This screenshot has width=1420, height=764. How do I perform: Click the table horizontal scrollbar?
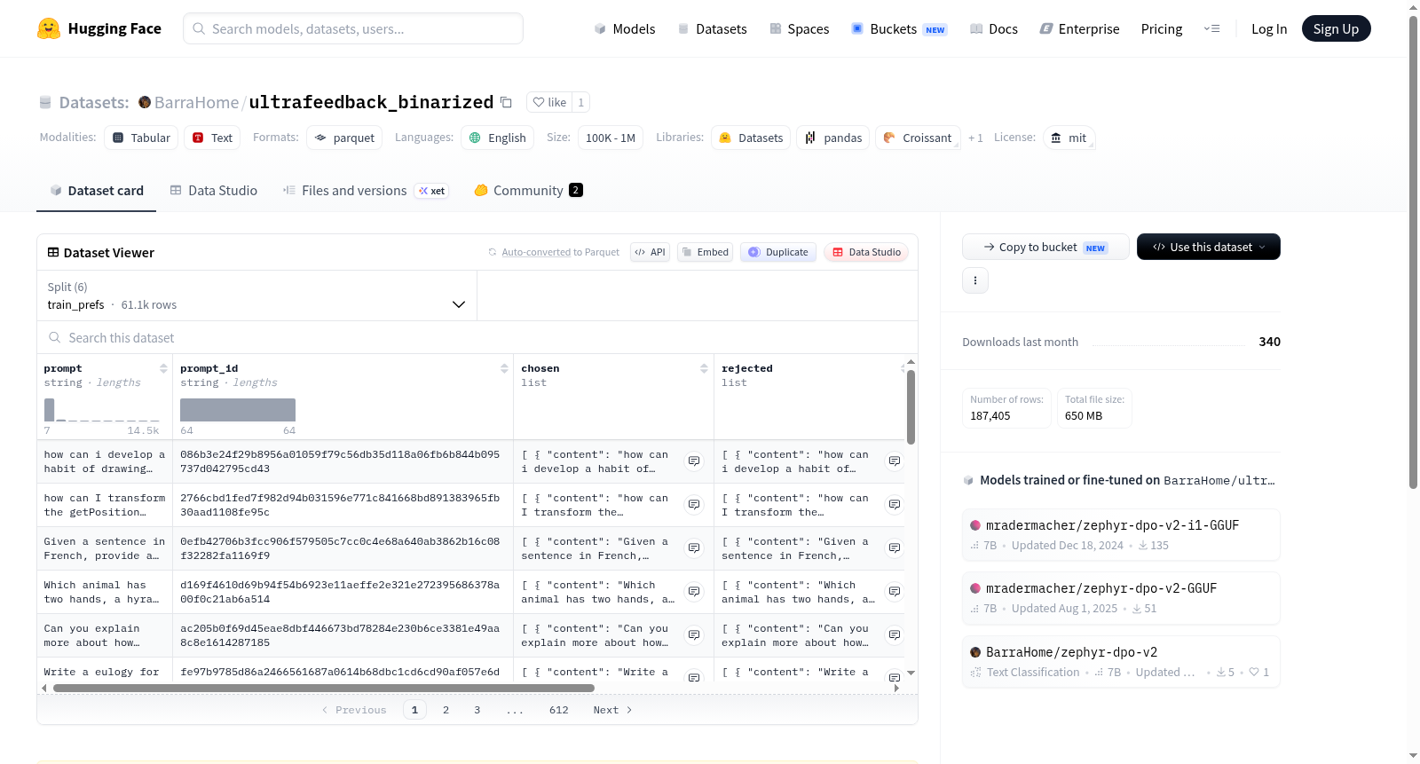coord(324,688)
